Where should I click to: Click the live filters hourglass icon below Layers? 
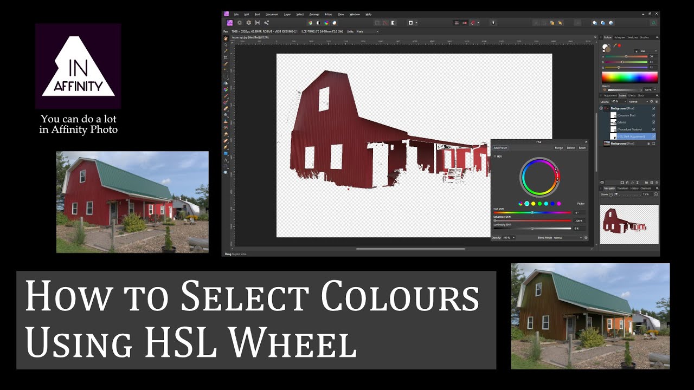click(x=637, y=183)
